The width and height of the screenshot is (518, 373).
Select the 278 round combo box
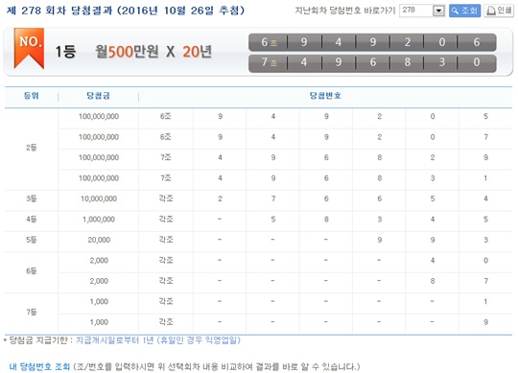pos(422,11)
